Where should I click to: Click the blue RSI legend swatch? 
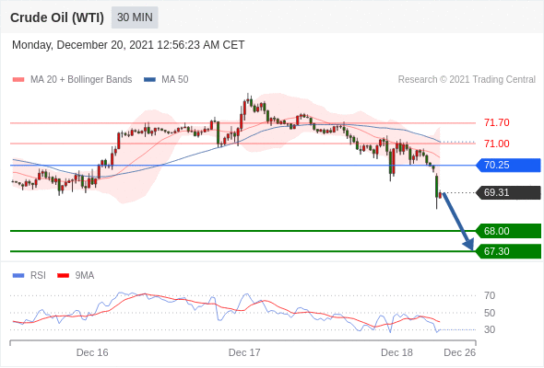[18, 276]
